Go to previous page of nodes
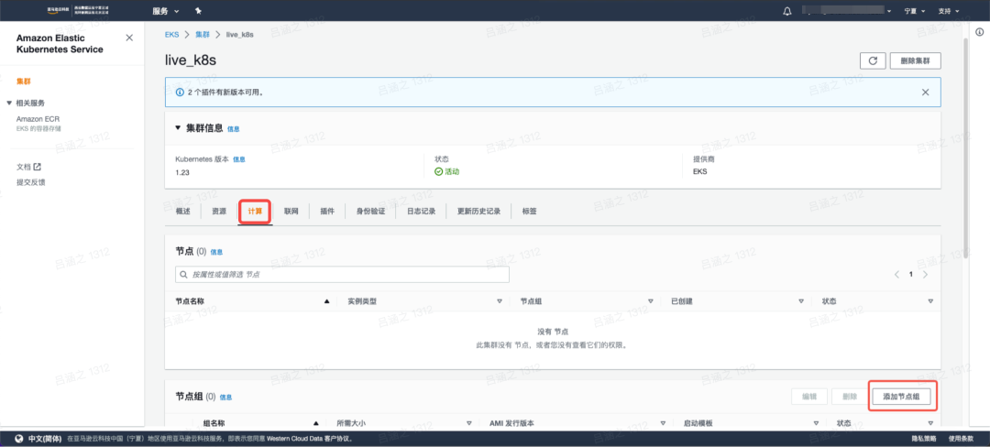 896,275
